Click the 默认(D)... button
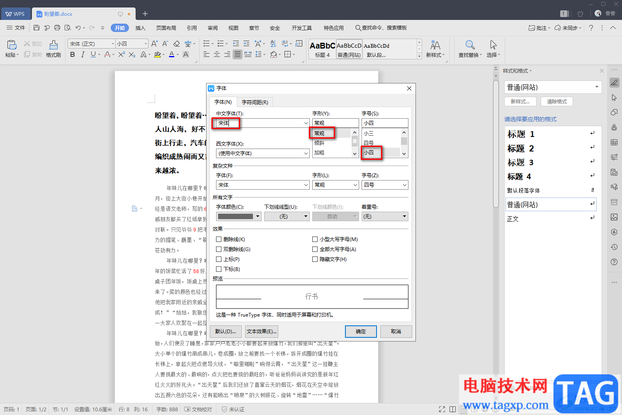 coord(226,331)
